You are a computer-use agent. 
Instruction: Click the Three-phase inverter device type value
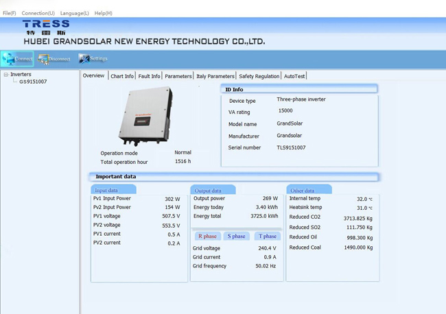pos(301,99)
